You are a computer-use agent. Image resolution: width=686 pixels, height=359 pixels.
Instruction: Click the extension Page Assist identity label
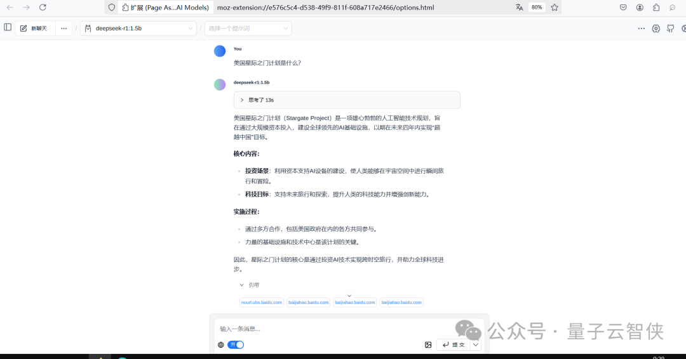[166, 8]
